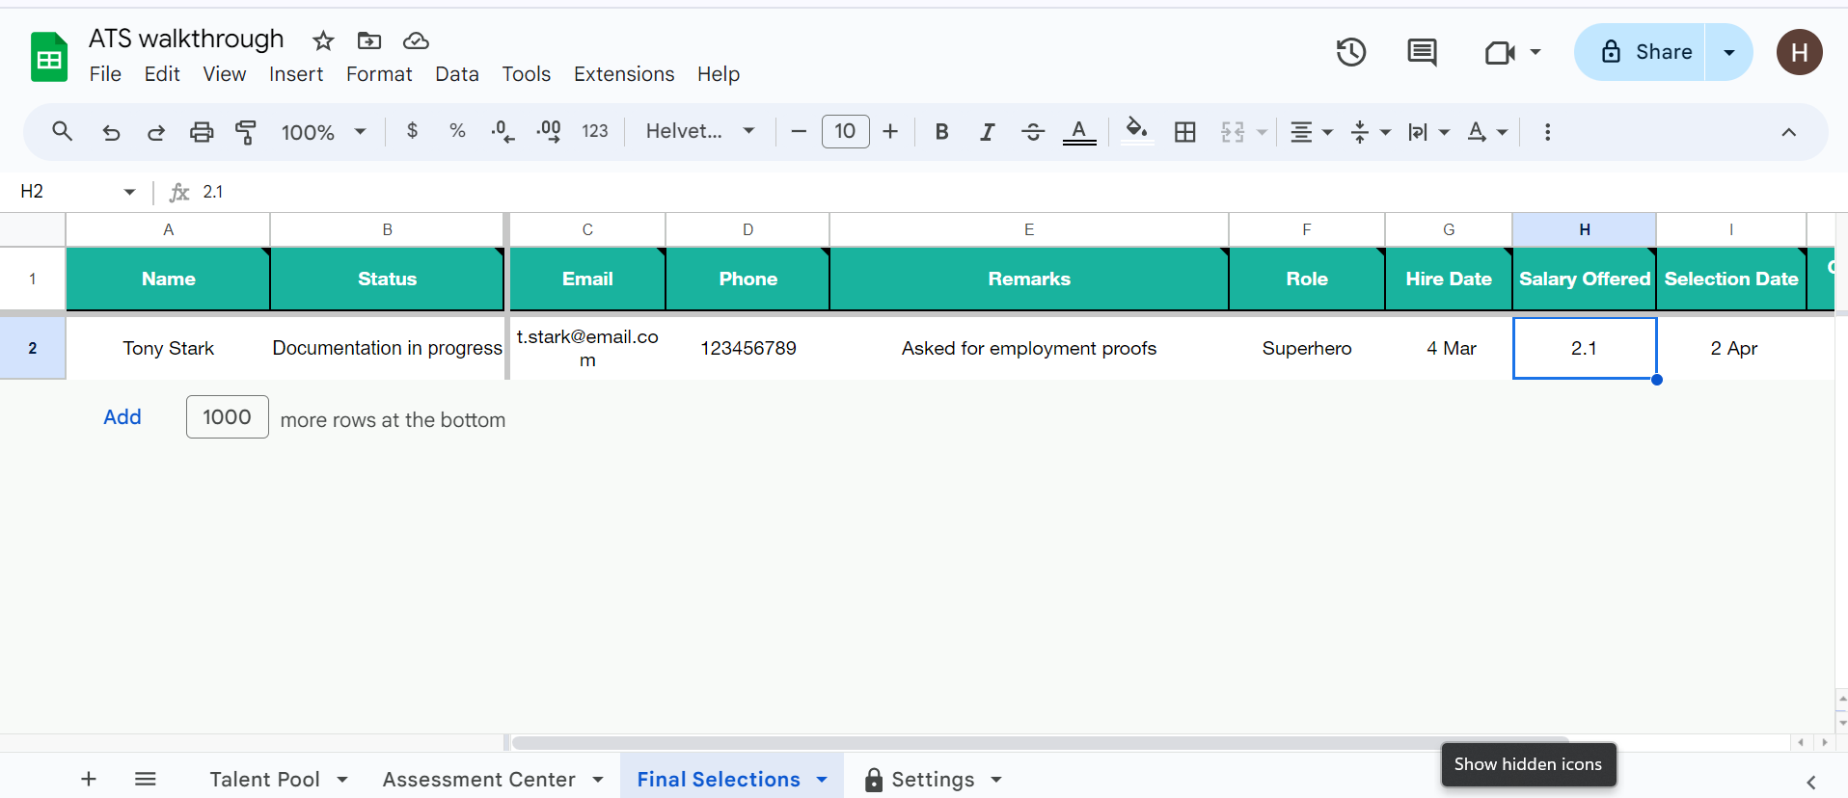
Task: Open search the menus magnifier
Action: 63,131
